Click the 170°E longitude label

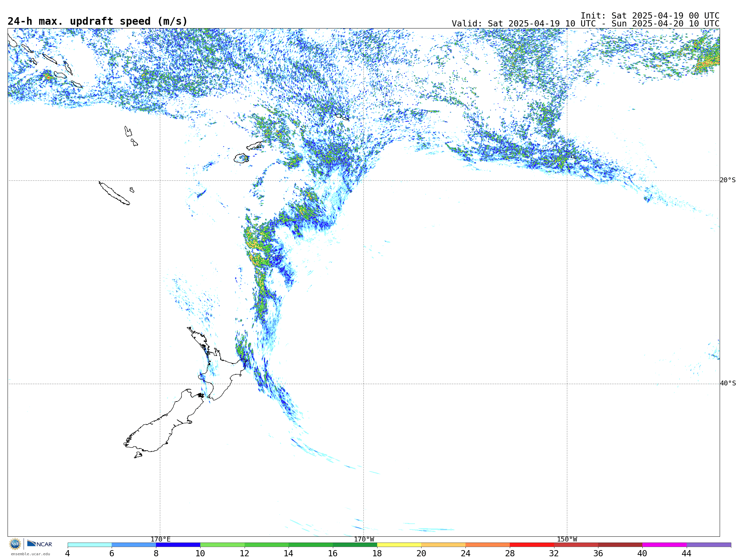(160, 539)
